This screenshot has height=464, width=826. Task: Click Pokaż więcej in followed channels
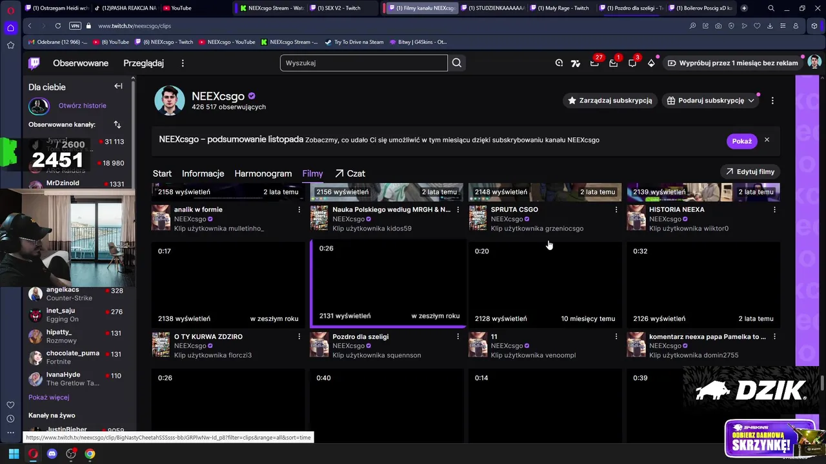point(48,398)
